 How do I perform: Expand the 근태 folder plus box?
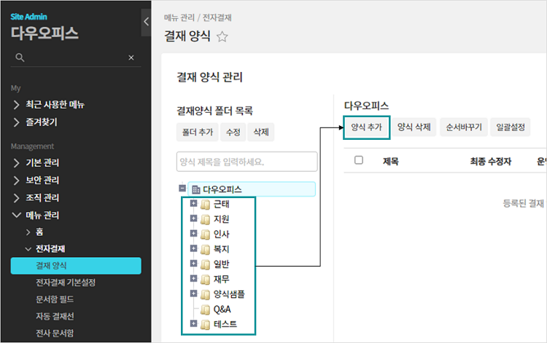pos(193,203)
